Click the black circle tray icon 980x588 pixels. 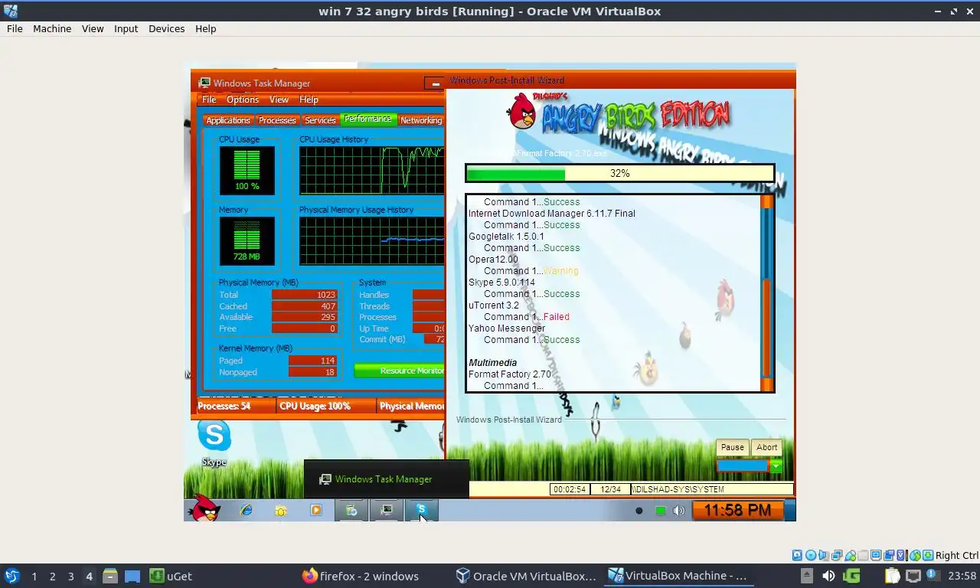tap(639, 511)
